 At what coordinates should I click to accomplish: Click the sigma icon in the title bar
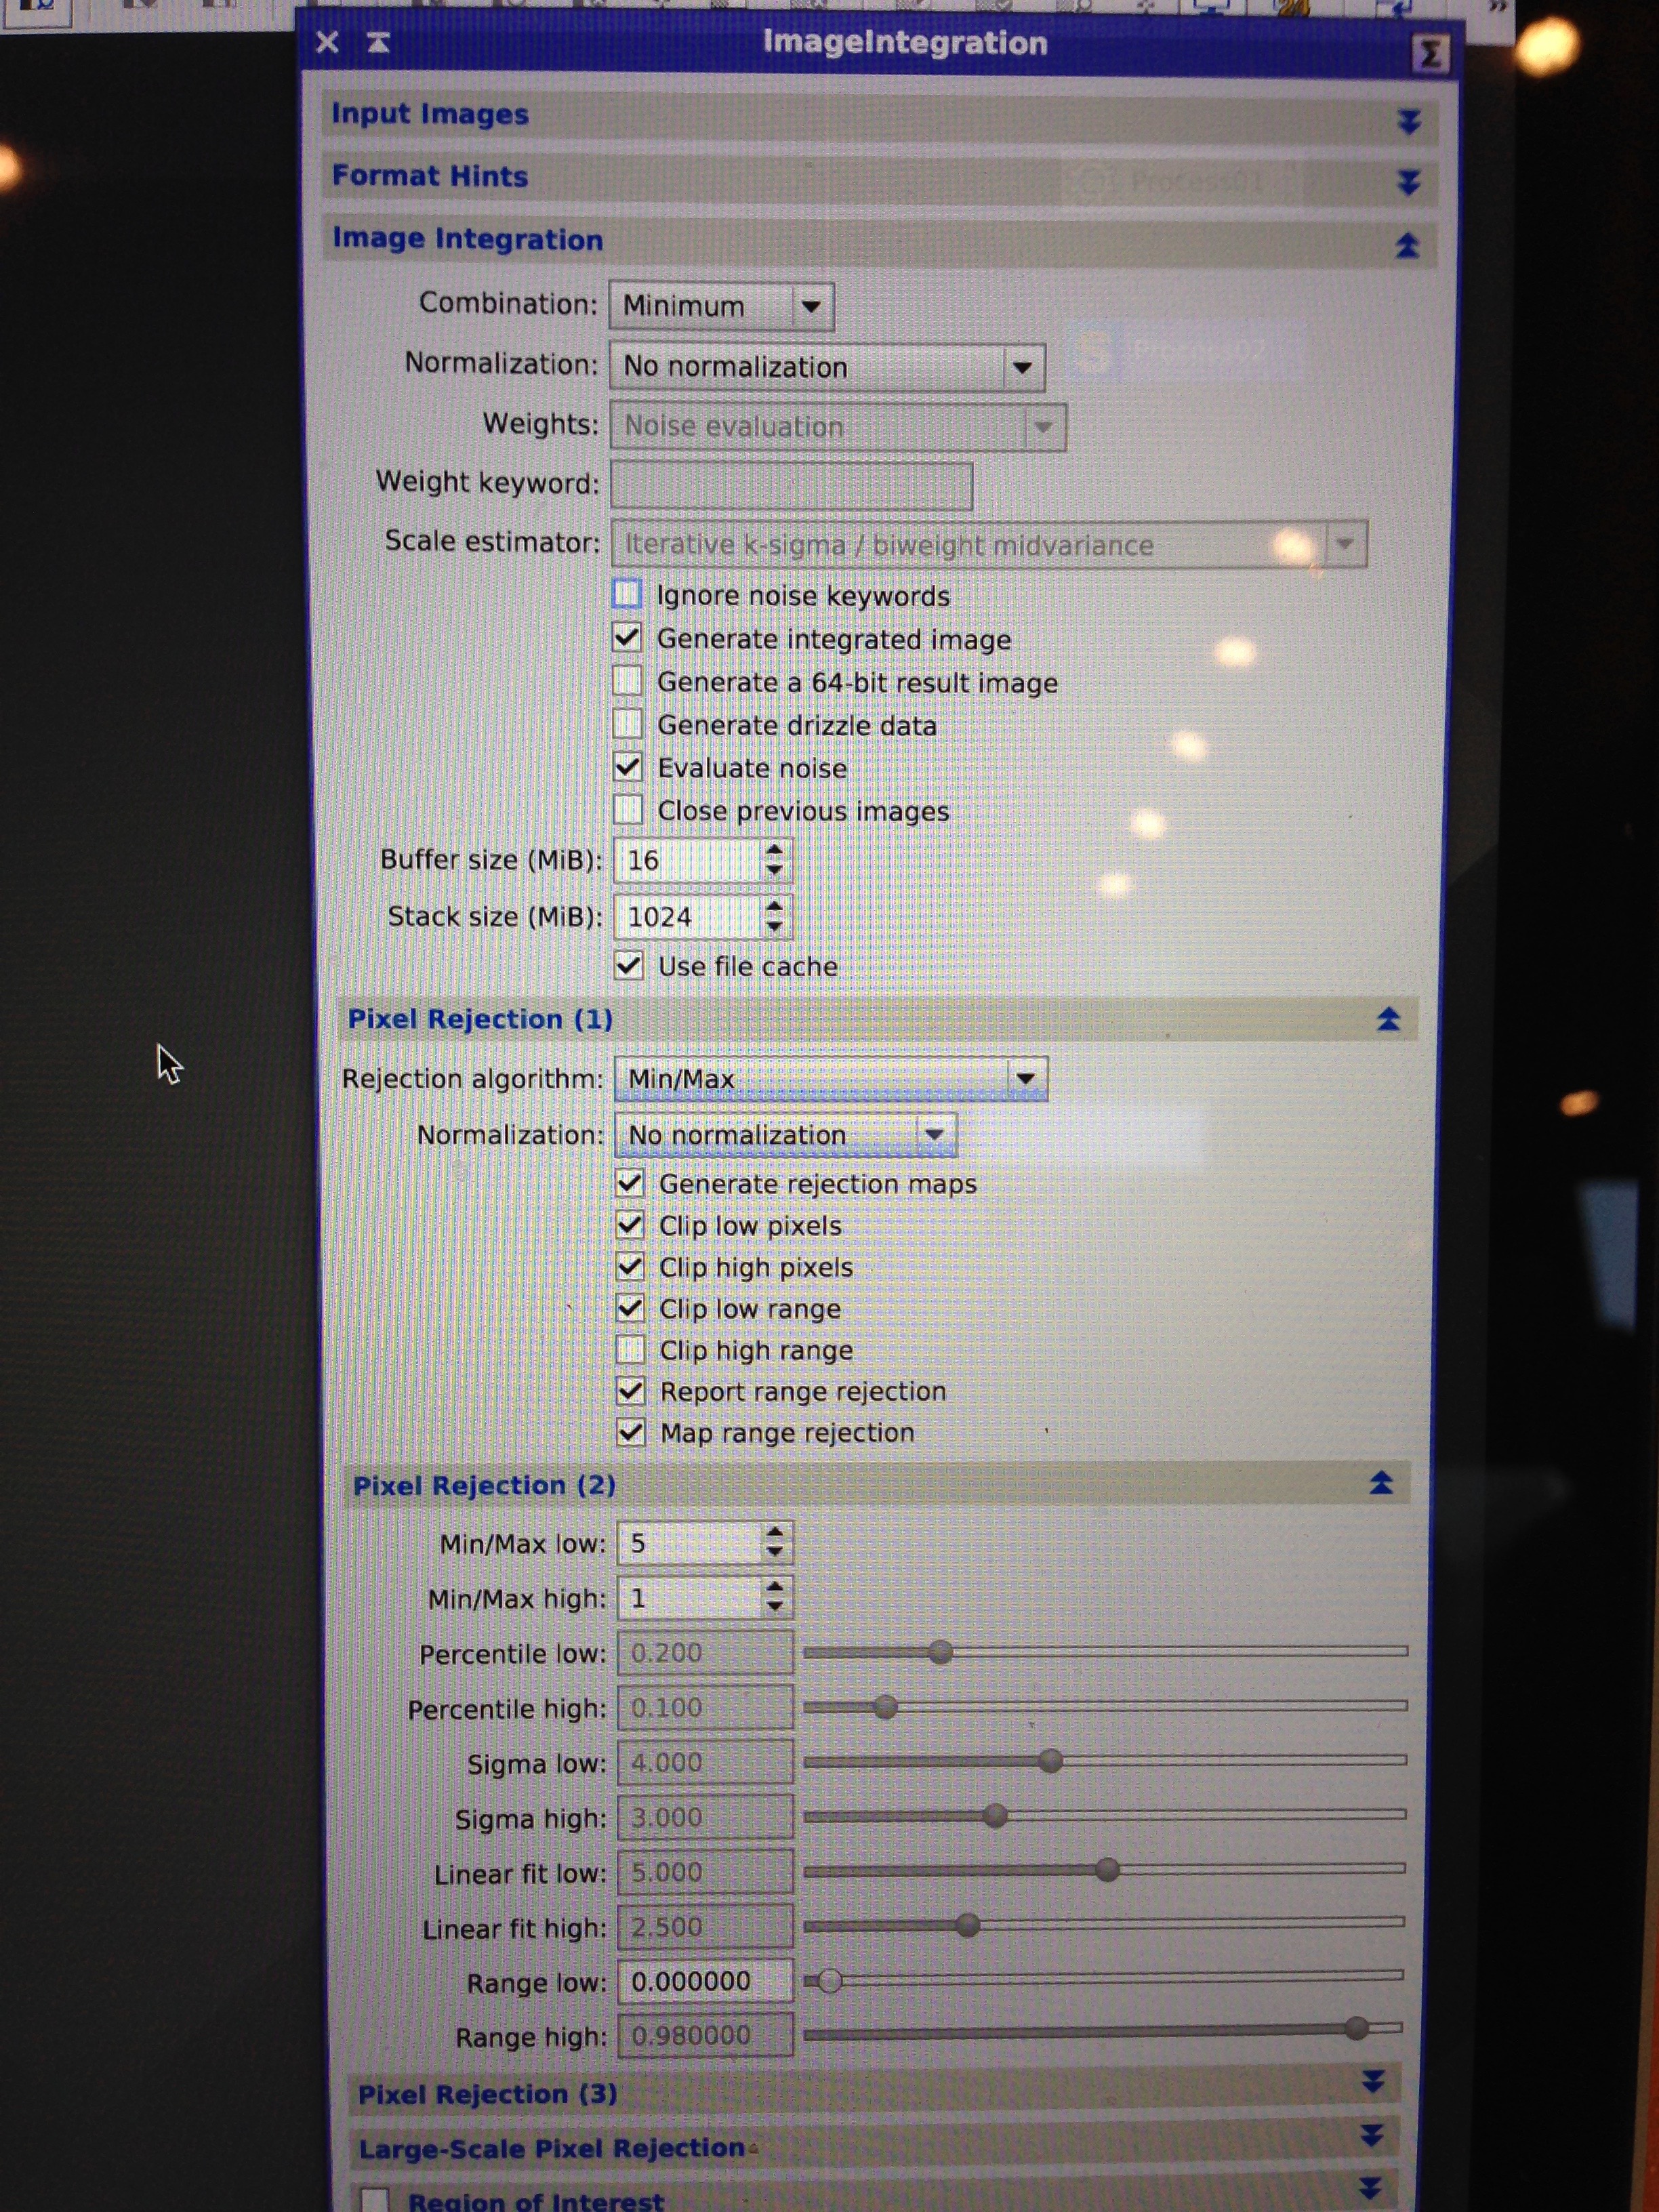click(1430, 54)
